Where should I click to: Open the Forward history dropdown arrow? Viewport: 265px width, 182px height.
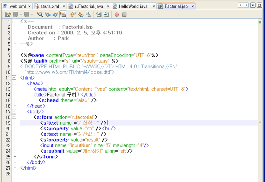tap(32, 14)
